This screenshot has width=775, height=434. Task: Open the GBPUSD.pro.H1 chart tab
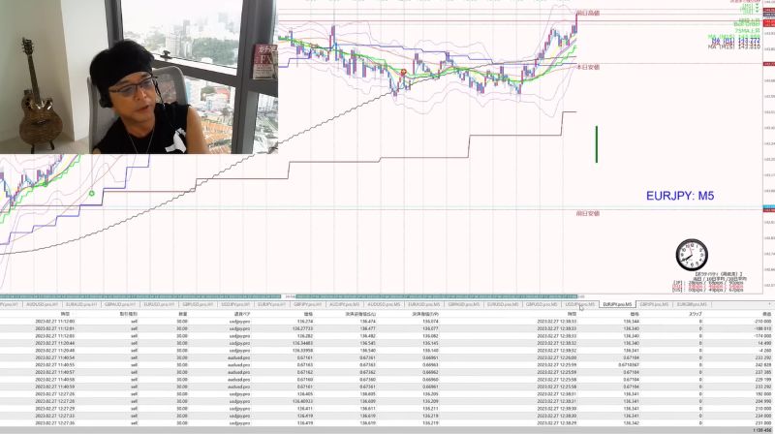(198, 304)
